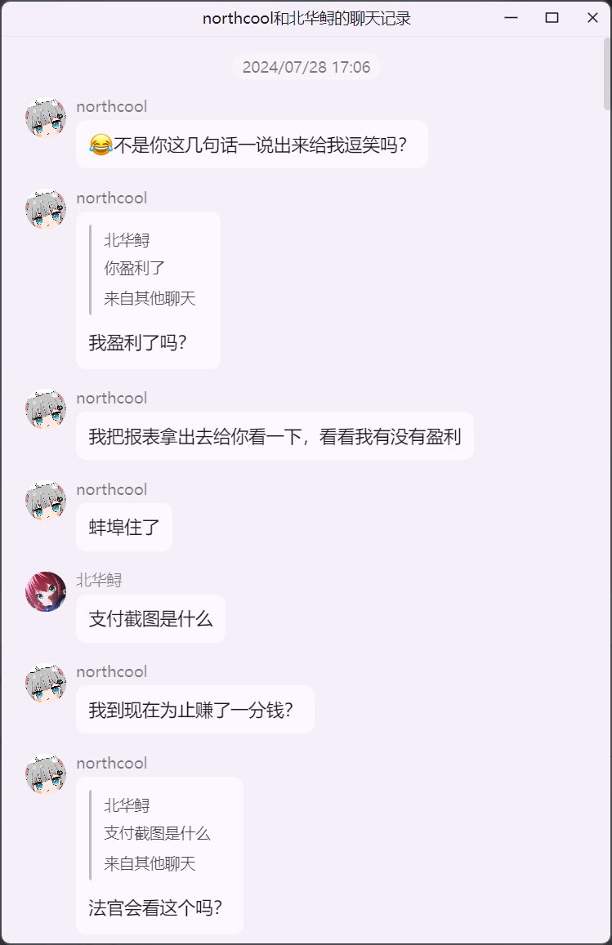Click northcool's avatar beside '法官会看这个吗?' message
The width and height of the screenshot is (612, 945).
(46, 774)
